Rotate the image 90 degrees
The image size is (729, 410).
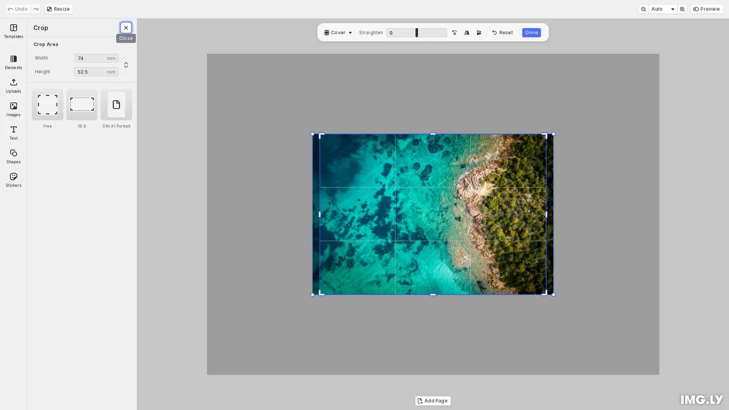coord(454,33)
